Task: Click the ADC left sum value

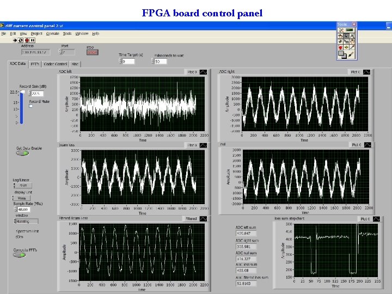Action: [246, 234]
